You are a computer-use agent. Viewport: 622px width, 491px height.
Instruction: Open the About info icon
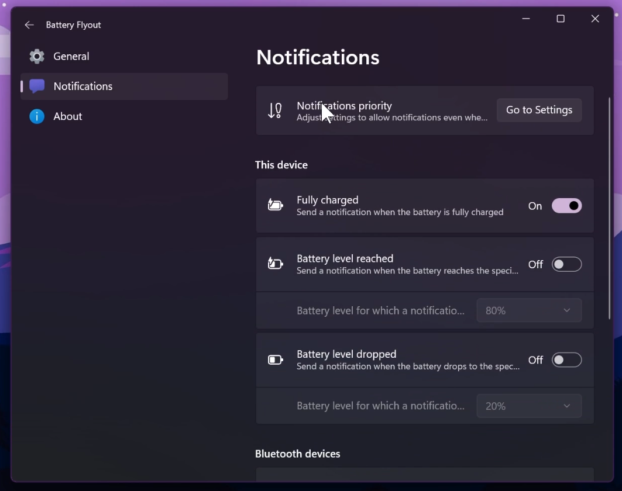point(36,116)
